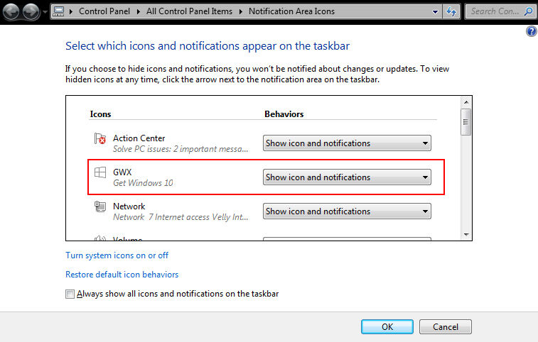Click the Back arrow navigation button

[x=13, y=11]
